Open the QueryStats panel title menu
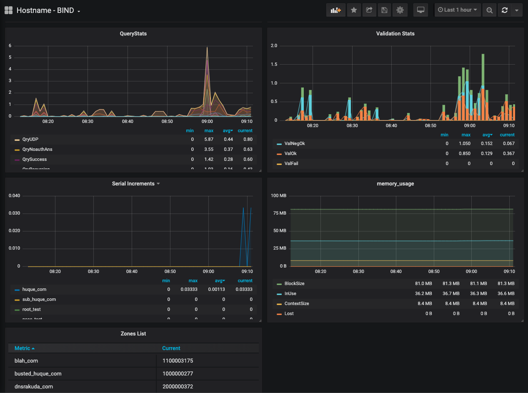The image size is (528, 393). [x=133, y=33]
